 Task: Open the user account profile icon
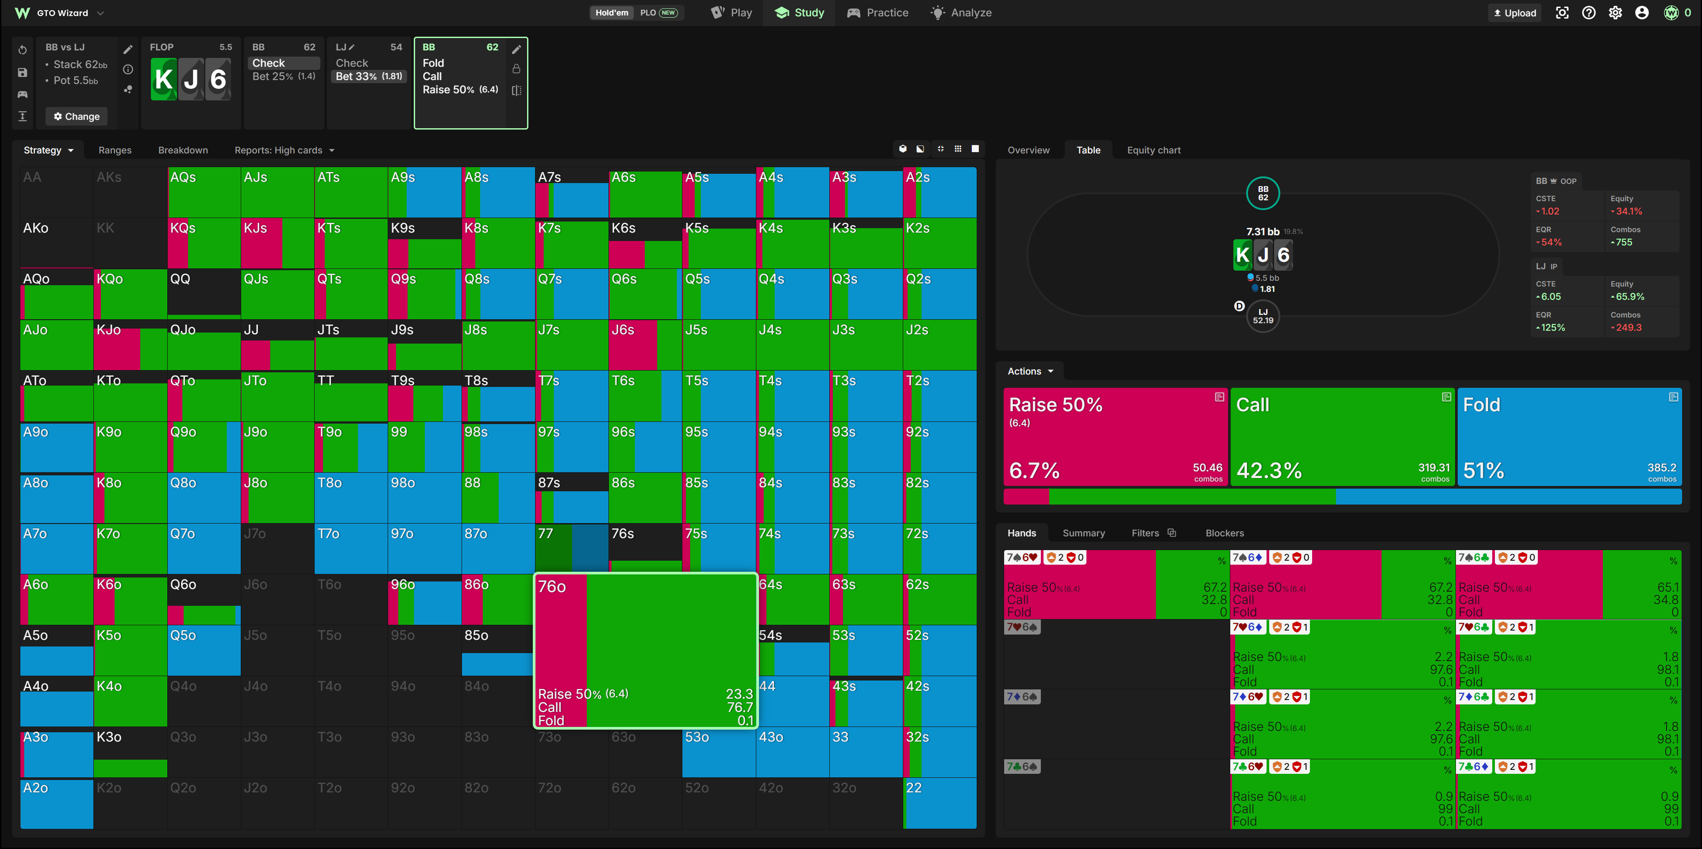(x=1642, y=12)
